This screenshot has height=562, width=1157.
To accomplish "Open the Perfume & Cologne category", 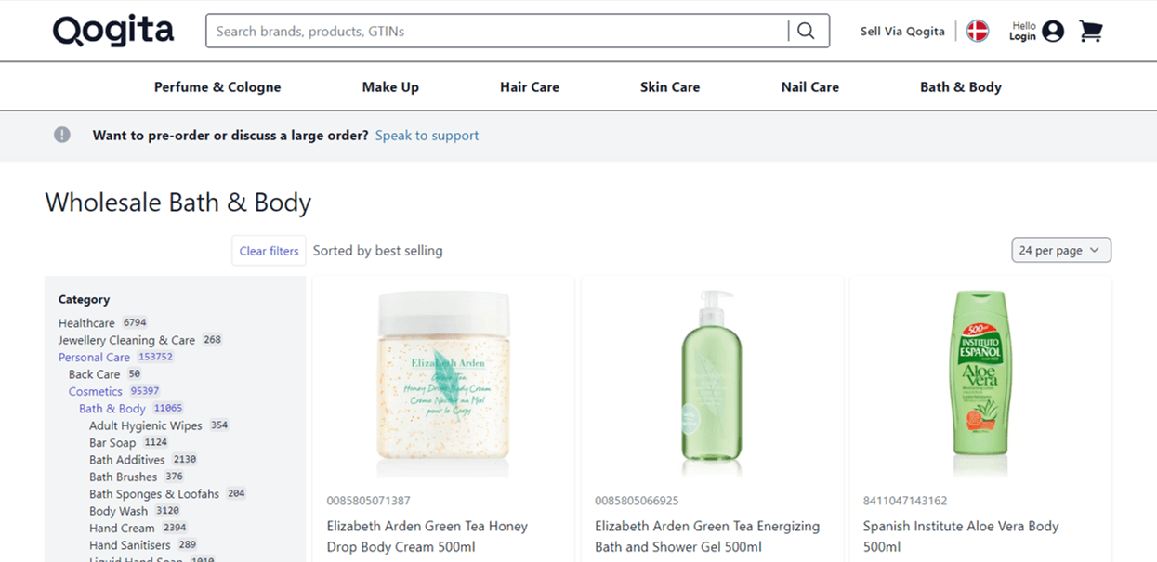I will [217, 86].
